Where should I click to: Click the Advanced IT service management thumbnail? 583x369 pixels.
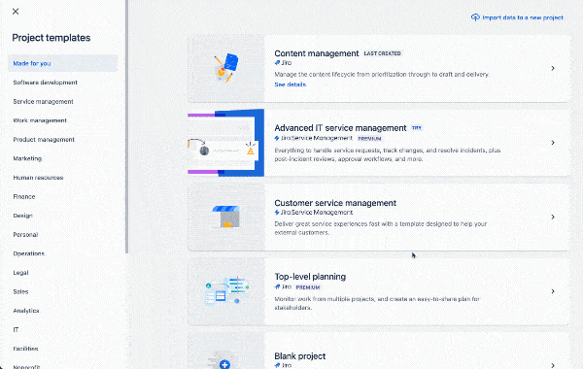(x=226, y=143)
